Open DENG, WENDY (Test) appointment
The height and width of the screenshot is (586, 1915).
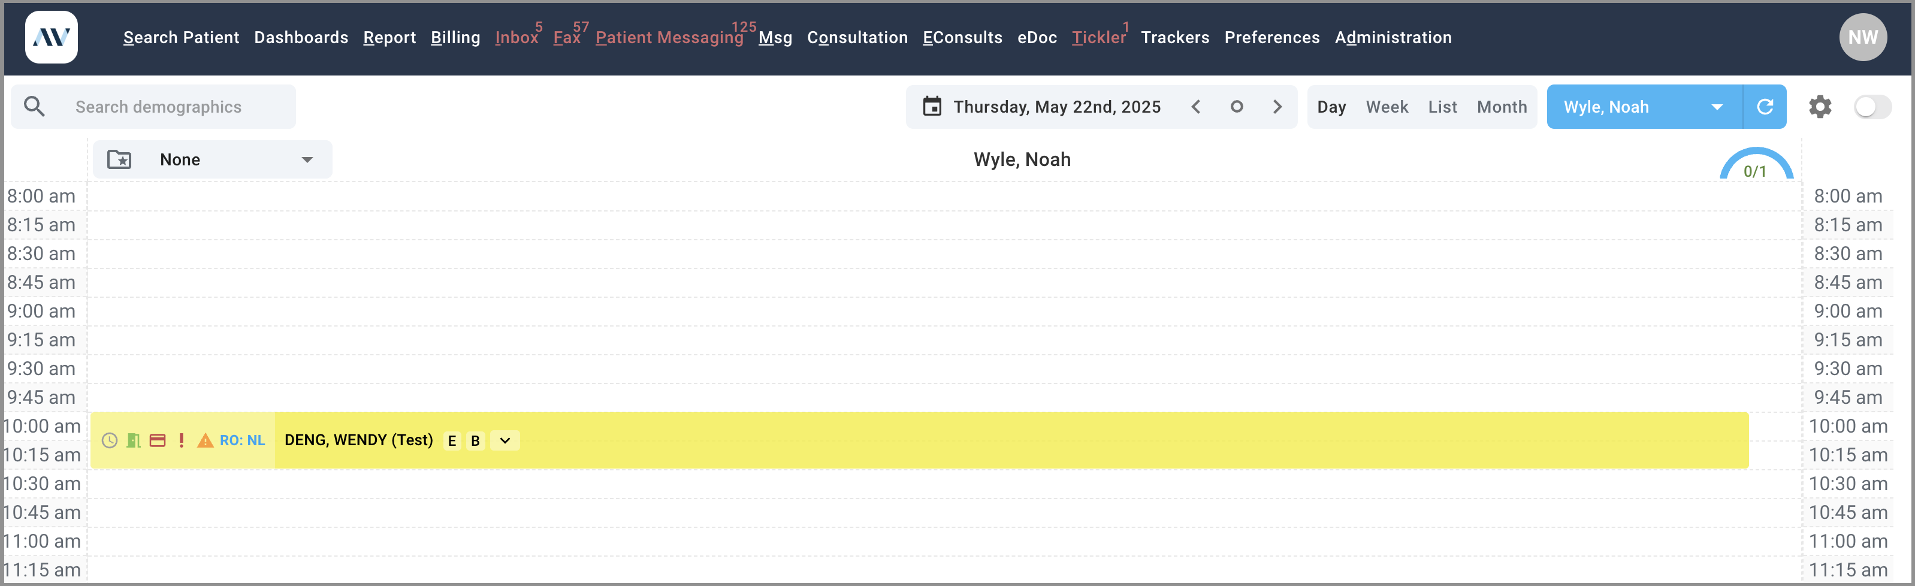358,440
